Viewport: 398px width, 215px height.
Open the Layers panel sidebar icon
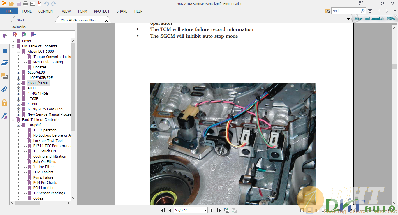(4, 63)
